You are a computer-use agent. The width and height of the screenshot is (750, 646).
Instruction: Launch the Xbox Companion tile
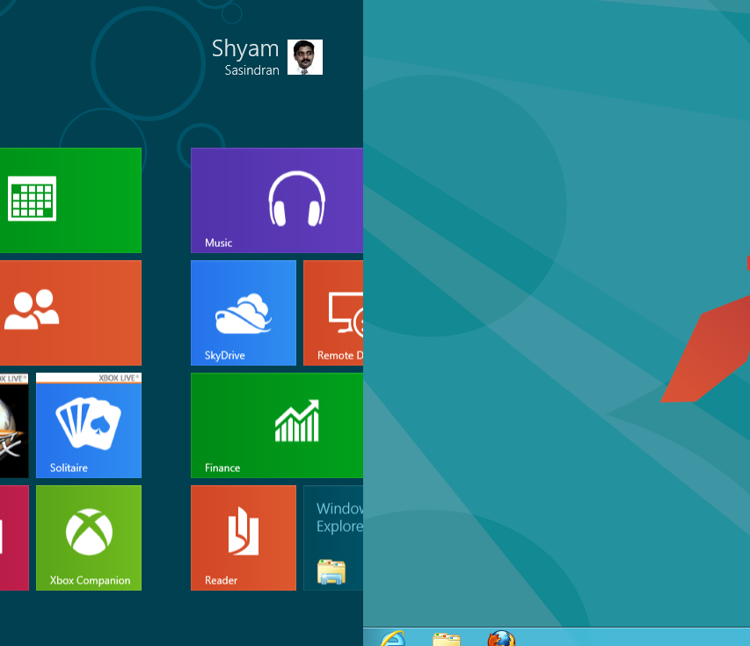(89, 538)
